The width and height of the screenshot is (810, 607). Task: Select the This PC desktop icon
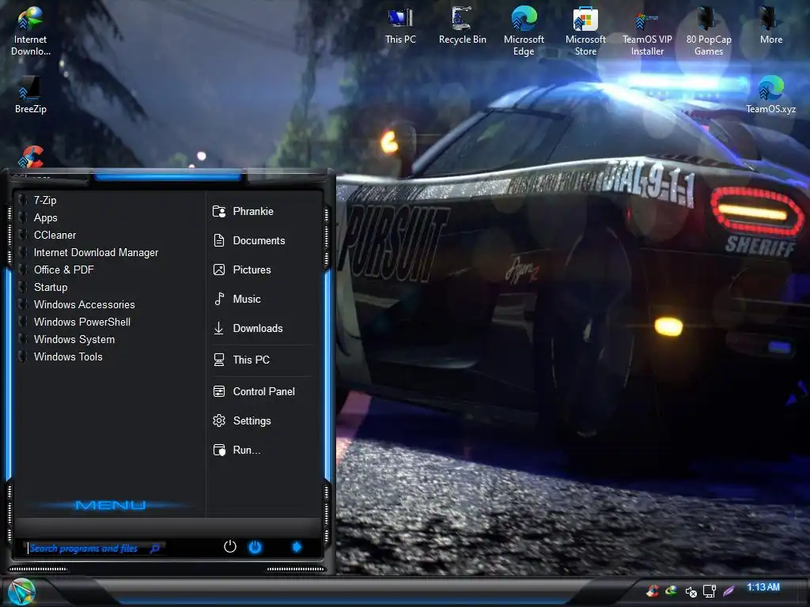pos(400,26)
